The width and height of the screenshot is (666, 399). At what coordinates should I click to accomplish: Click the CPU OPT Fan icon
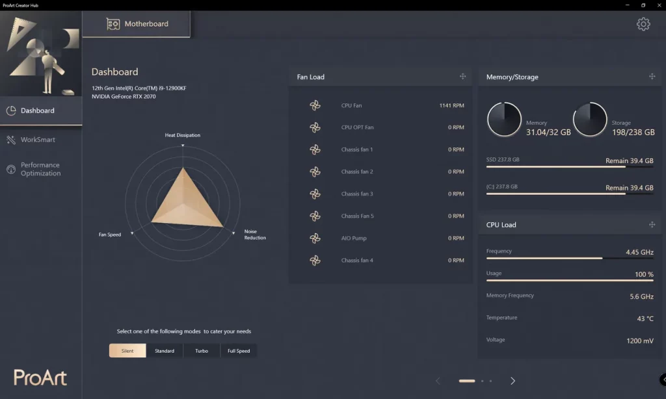coord(315,127)
